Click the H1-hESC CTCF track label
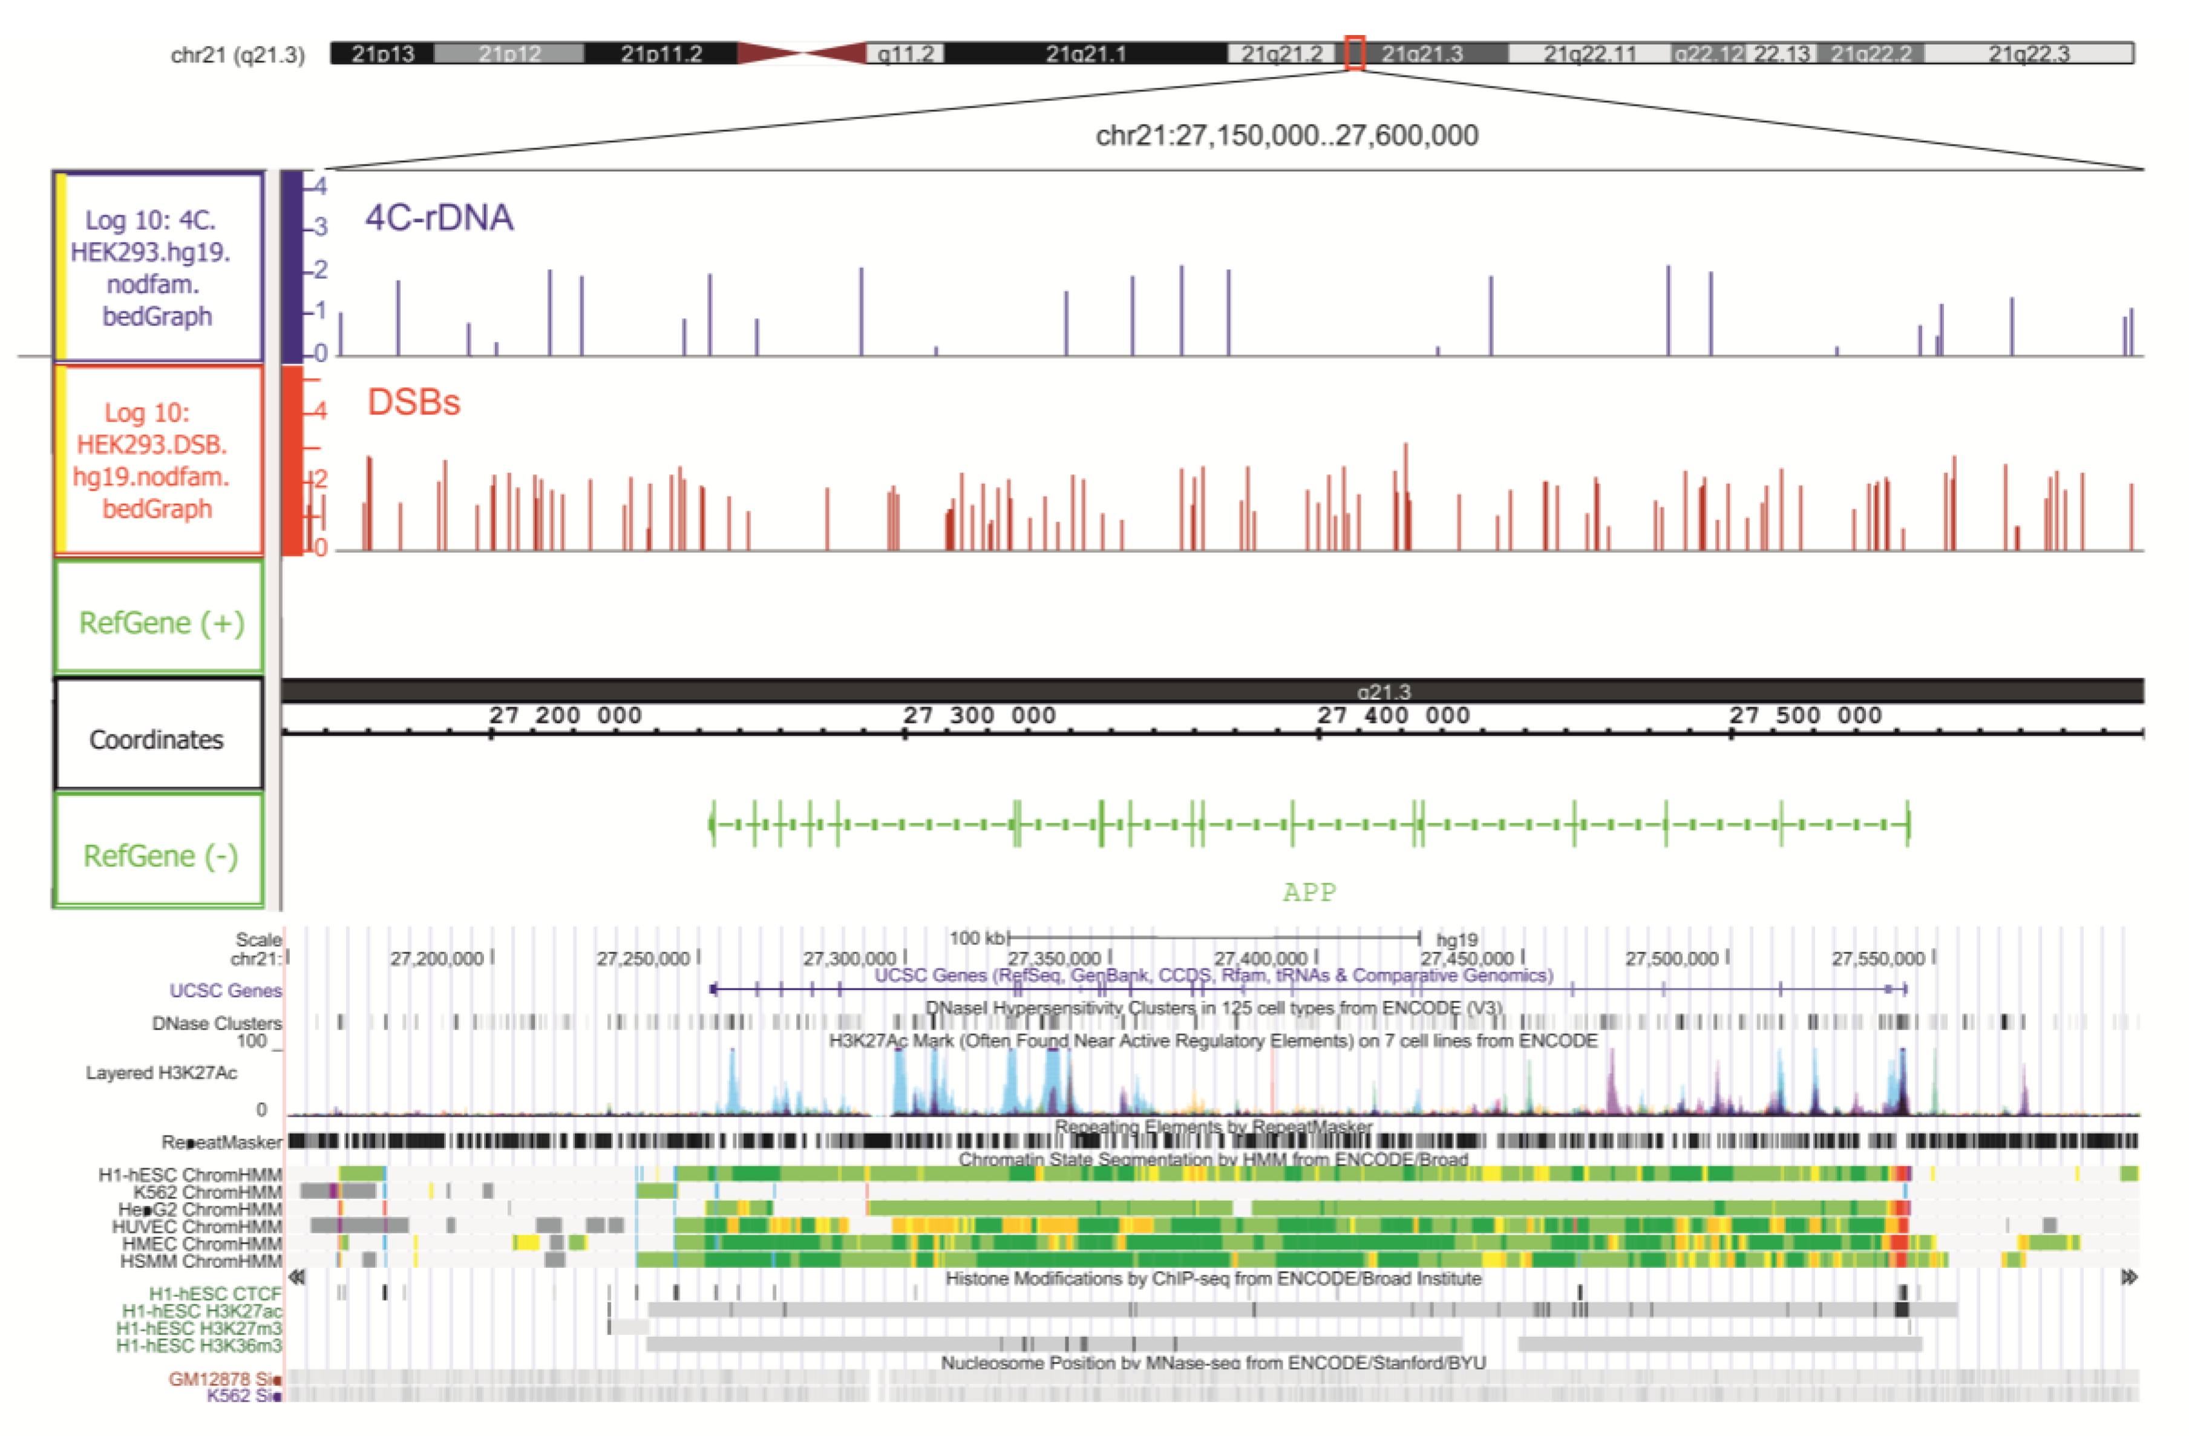 click(x=215, y=1293)
